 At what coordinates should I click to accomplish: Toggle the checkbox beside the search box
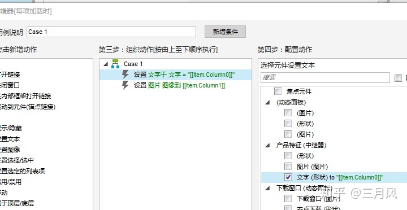(x=398, y=78)
